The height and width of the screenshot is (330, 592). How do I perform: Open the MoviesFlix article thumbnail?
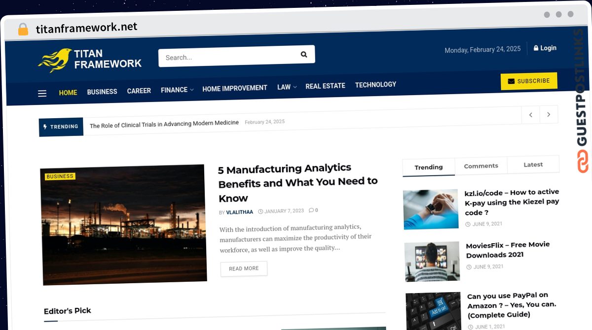[432, 261]
